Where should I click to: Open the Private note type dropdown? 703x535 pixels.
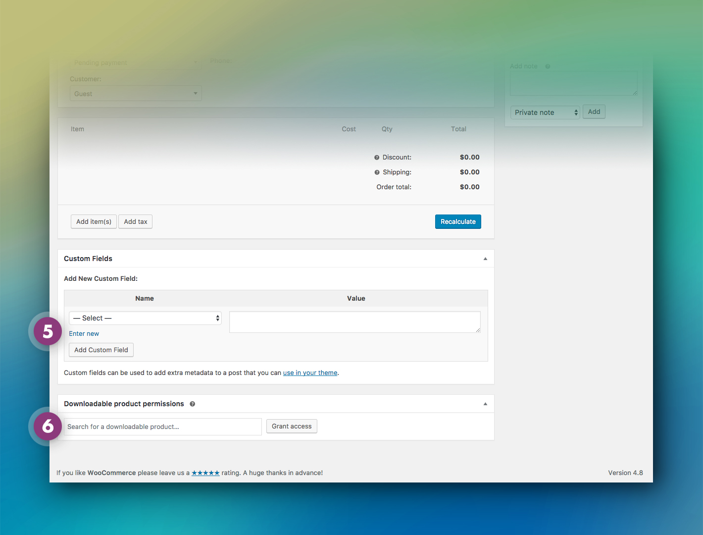tap(545, 112)
